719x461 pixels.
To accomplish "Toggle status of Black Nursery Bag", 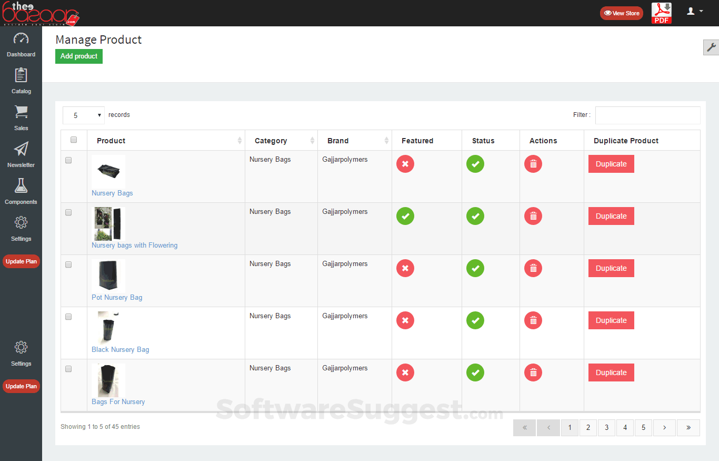I will point(475,320).
